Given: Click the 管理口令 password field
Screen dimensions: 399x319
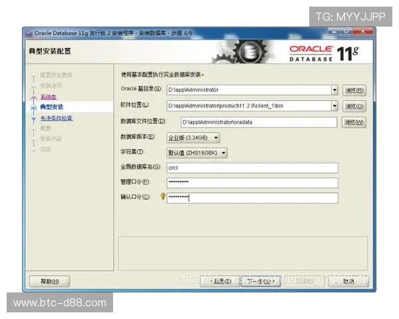Looking at the screenshot, I should pyautogui.click(x=252, y=183).
